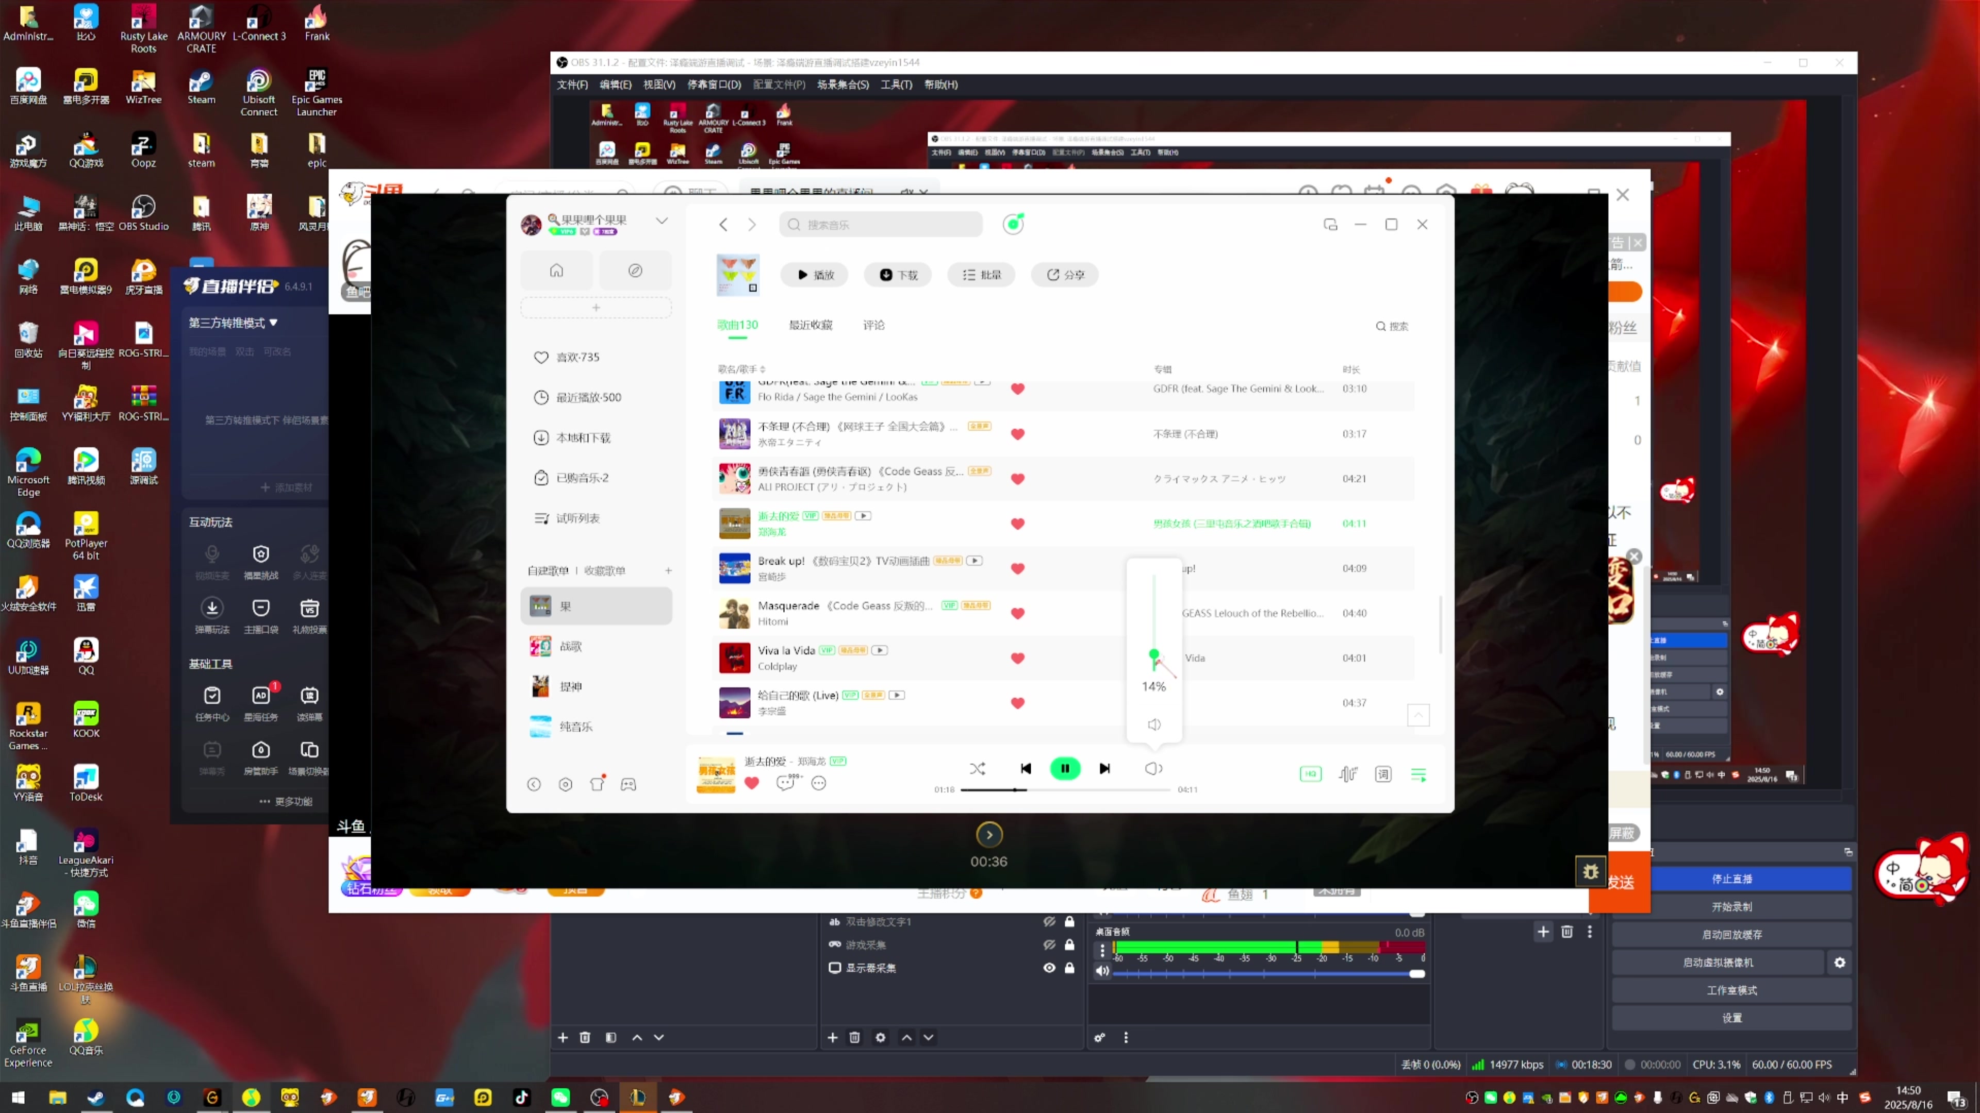Adjust the 14% volume slider handle
The height and width of the screenshot is (1113, 1980).
[1154, 654]
